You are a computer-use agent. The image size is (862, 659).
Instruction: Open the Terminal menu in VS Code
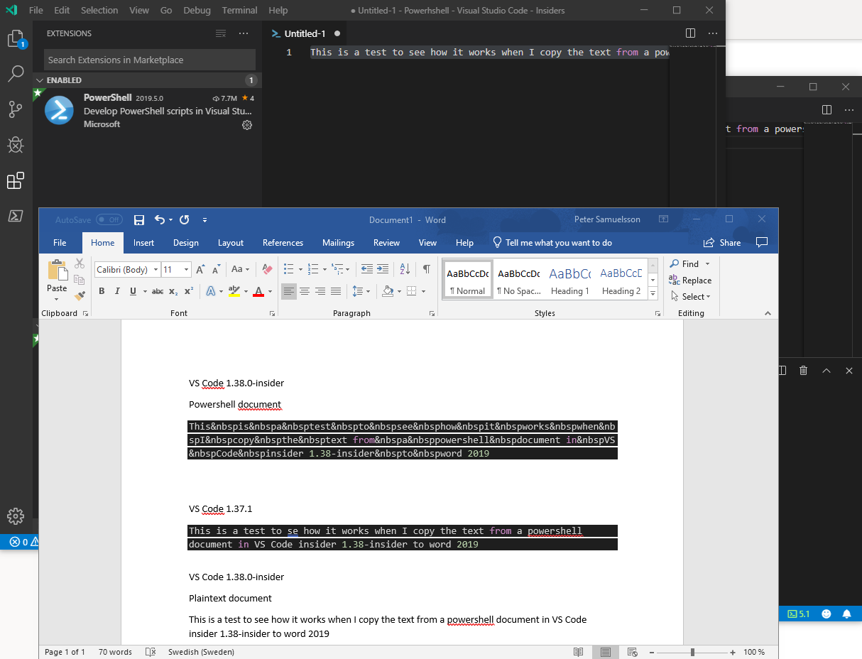[240, 10]
